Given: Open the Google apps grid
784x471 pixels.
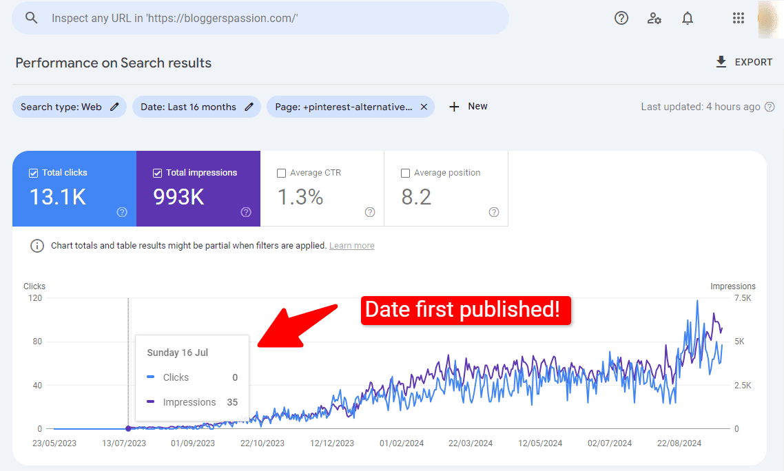Looking at the screenshot, I should click(x=738, y=18).
